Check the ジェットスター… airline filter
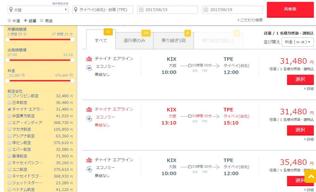The height and width of the screenshot is (192, 316). tap(9, 183)
